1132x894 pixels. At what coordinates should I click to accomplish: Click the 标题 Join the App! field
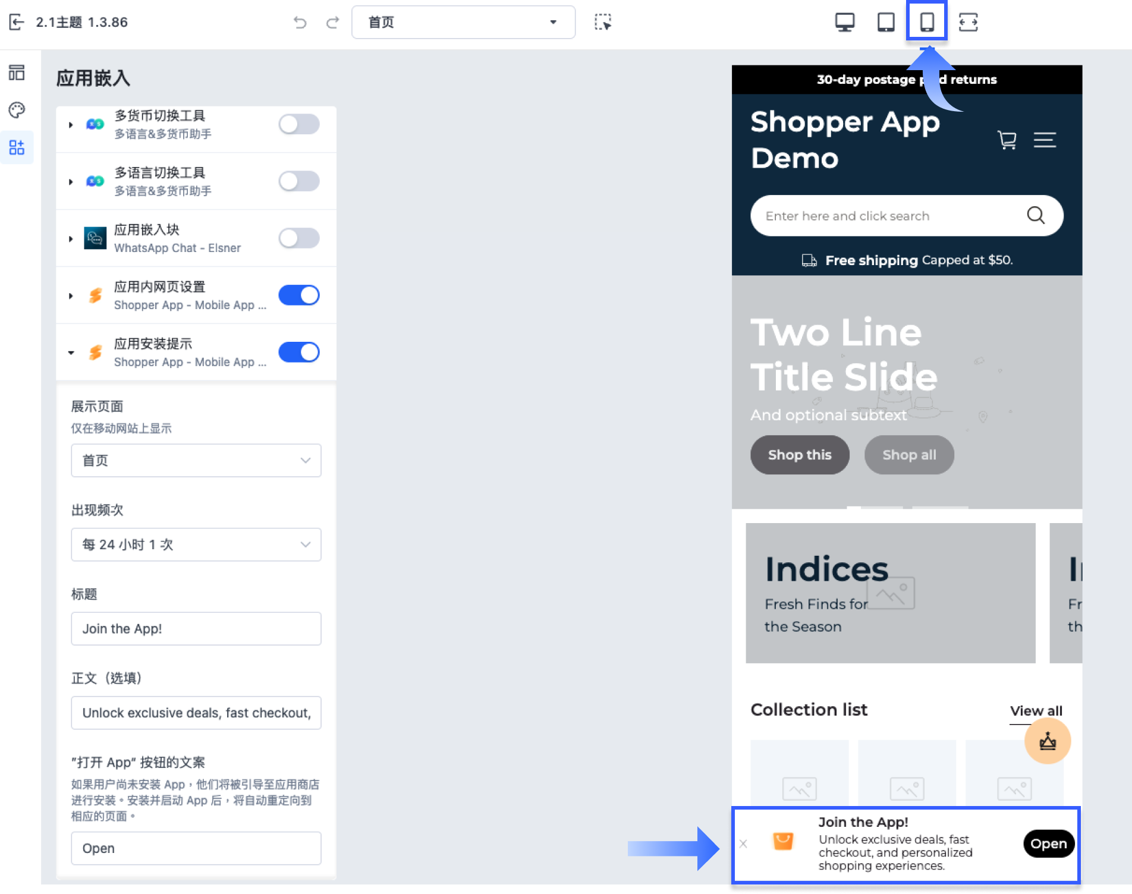pyautogui.click(x=196, y=629)
